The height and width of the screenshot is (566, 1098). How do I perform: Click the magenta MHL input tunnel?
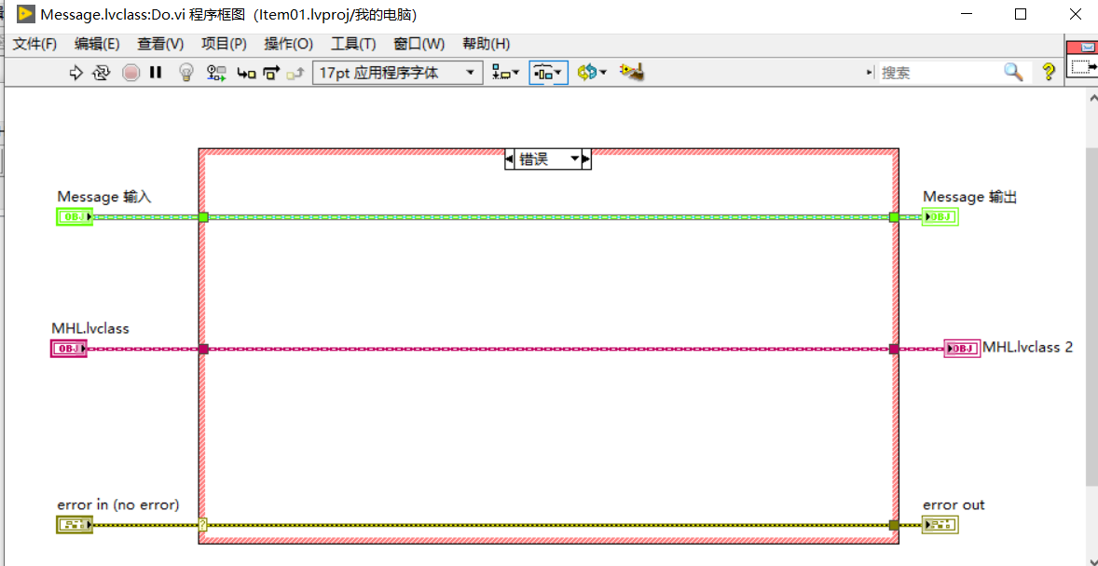(203, 348)
